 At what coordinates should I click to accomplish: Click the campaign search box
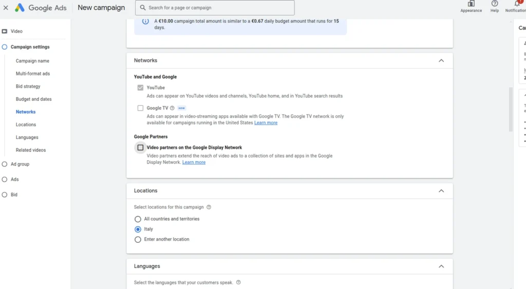pos(215,8)
